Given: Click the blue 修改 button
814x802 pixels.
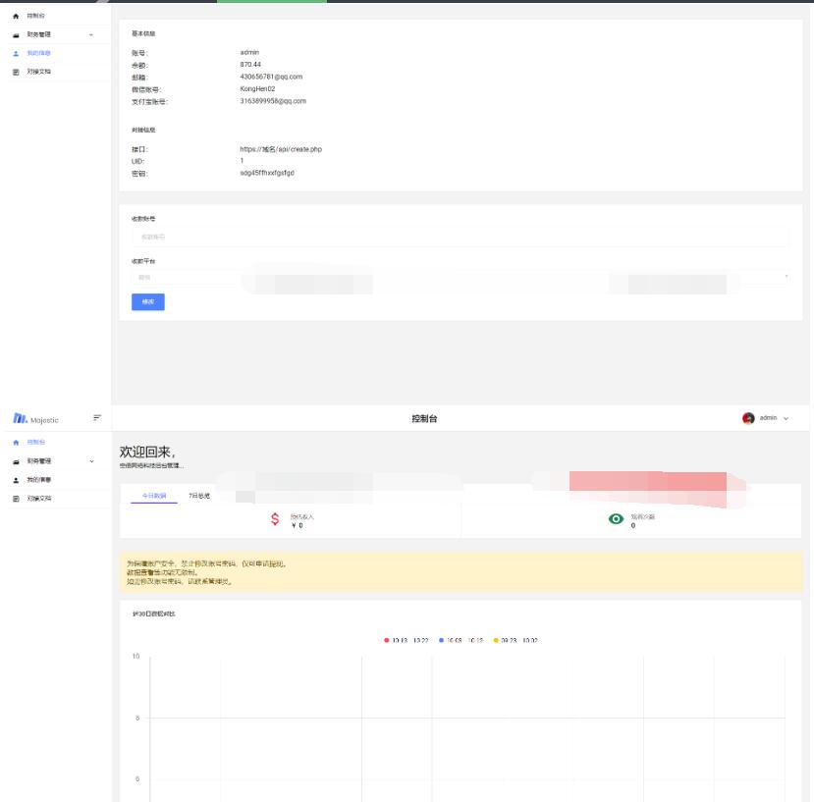Looking at the screenshot, I should click(148, 302).
